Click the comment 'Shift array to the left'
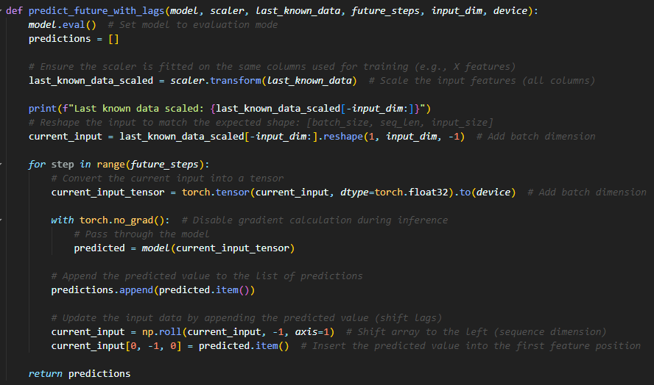This screenshot has height=385, width=654. (x=477, y=331)
